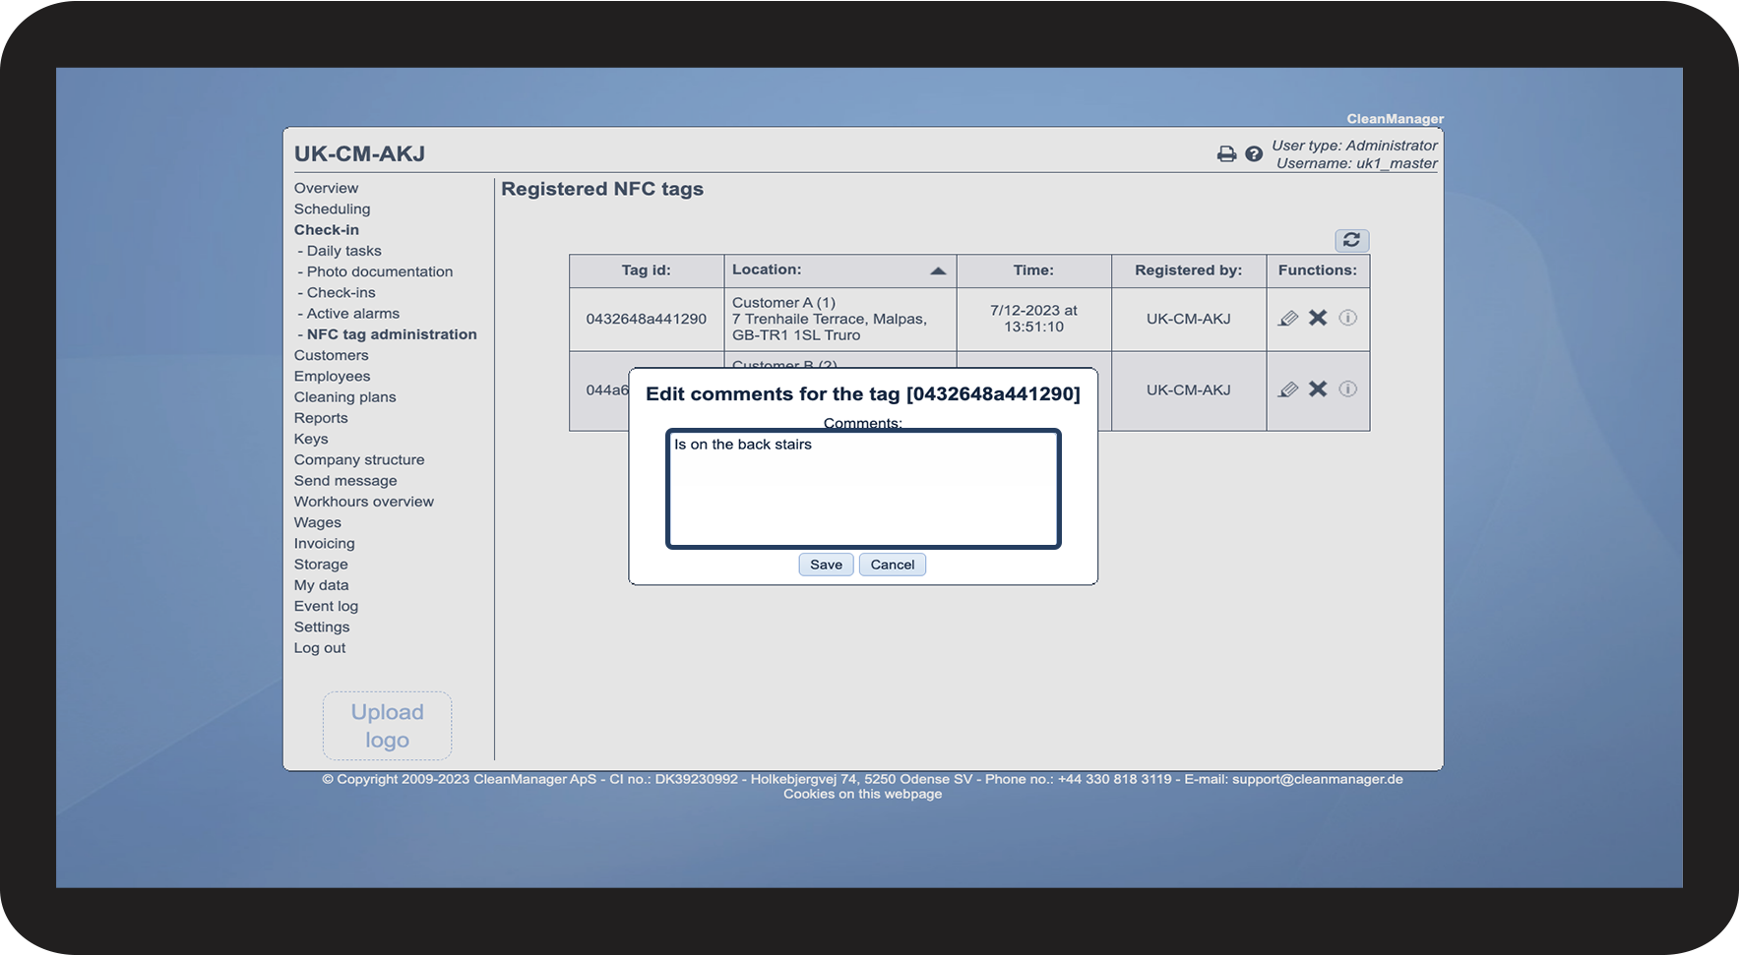Open Overview in the sidebar
This screenshot has width=1739, height=955.
click(326, 188)
